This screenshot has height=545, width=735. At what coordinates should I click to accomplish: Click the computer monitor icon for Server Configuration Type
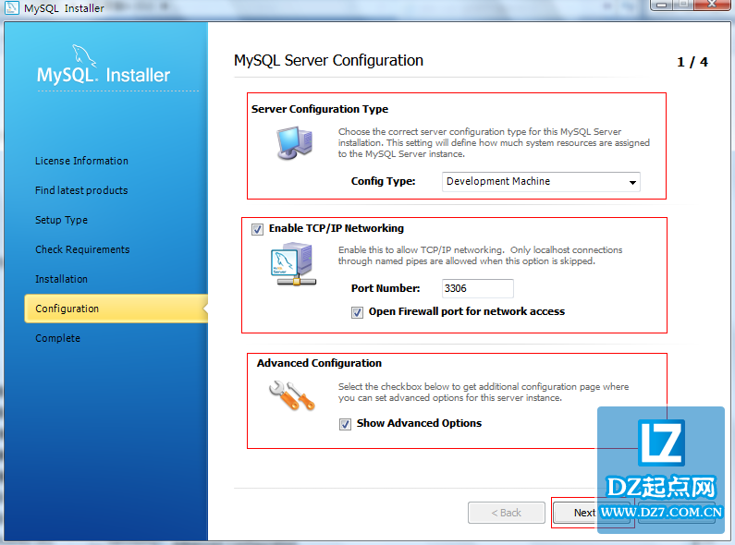click(x=294, y=143)
